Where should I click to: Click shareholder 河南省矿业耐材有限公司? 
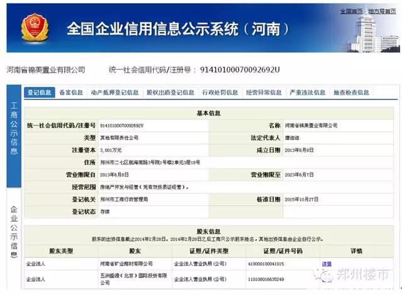point(126,264)
